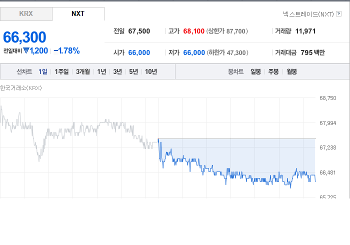Click the 한국거래소(KRX) chart label
The image size is (350, 245).
click(21, 88)
